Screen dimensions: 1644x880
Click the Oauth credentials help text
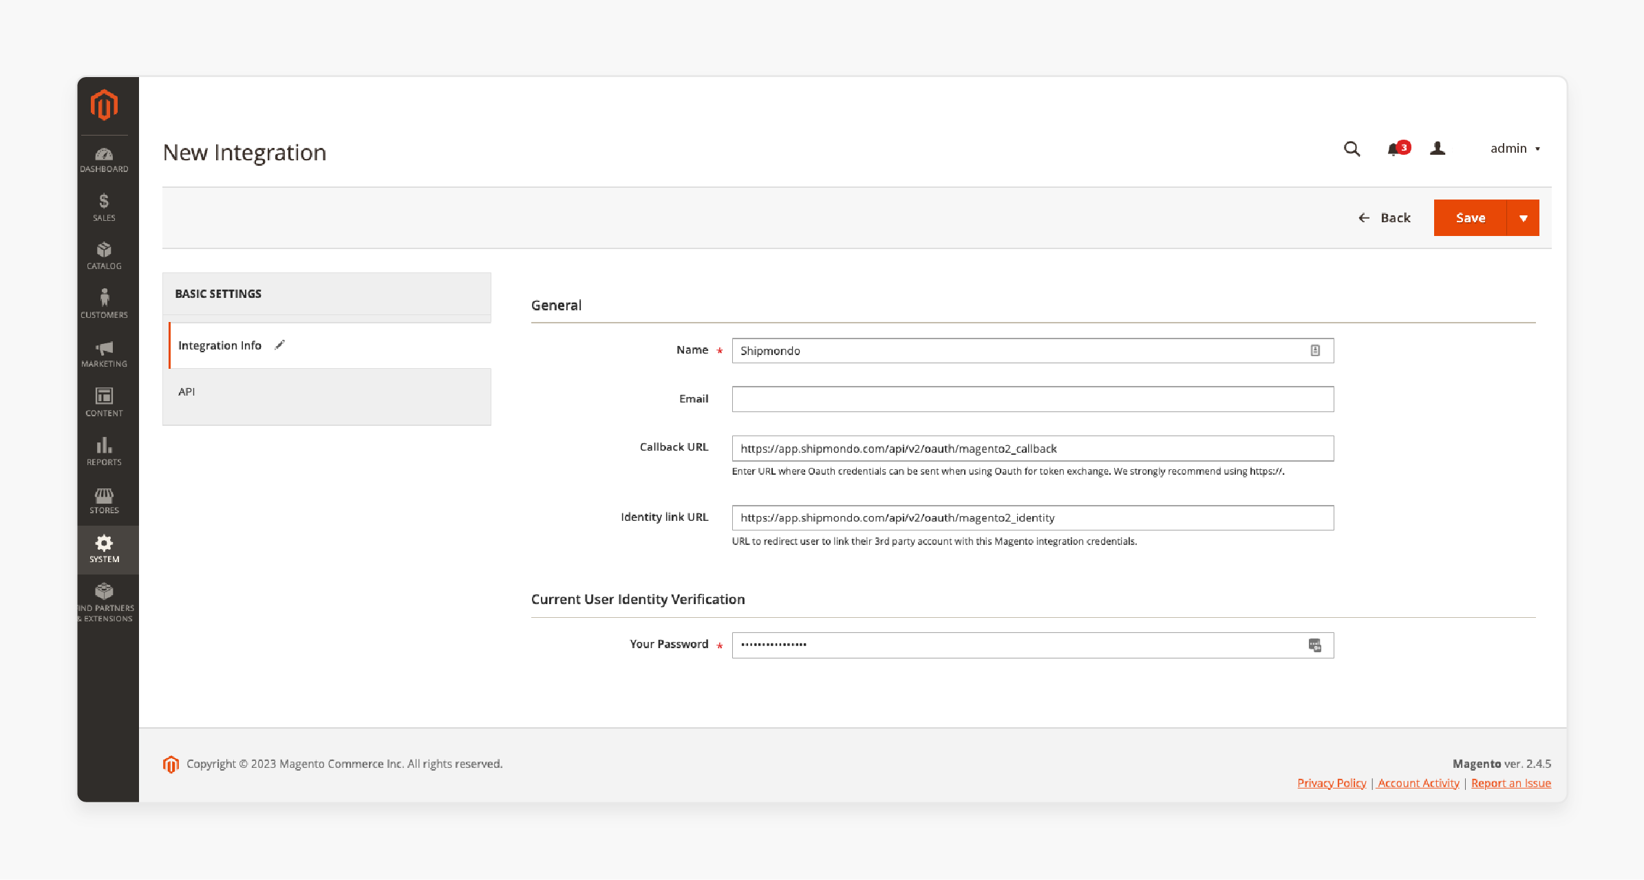1008,471
